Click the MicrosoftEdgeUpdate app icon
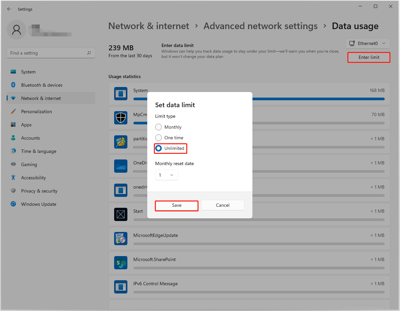Viewport: 400px width, 311px height. click(x=121, y=239)
